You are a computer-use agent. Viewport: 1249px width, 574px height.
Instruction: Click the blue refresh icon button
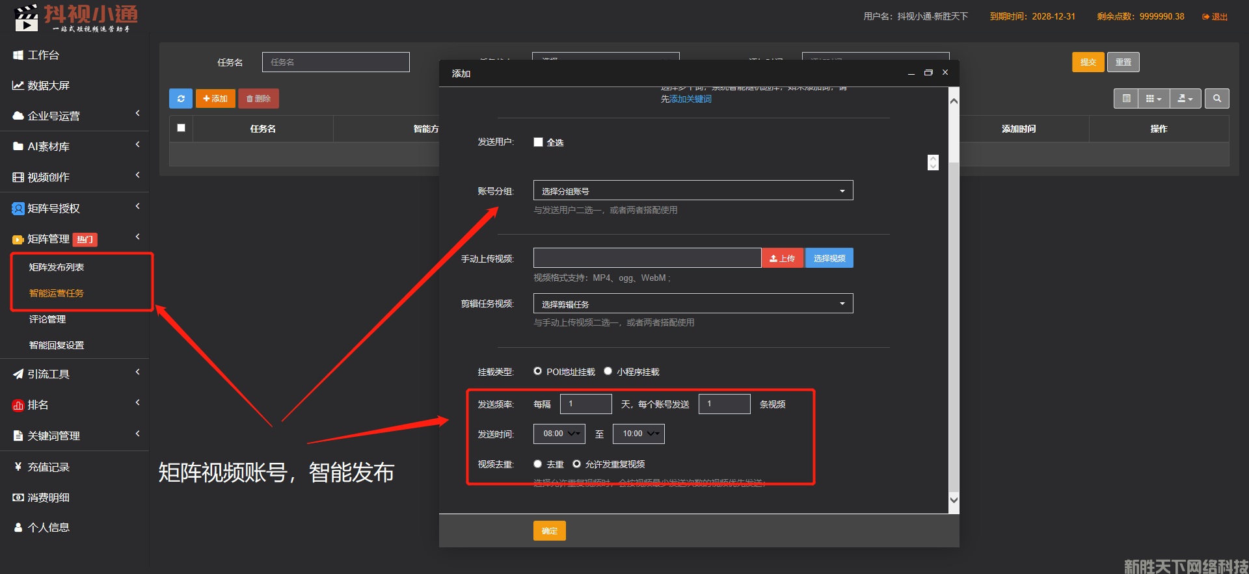coord(181,99)
